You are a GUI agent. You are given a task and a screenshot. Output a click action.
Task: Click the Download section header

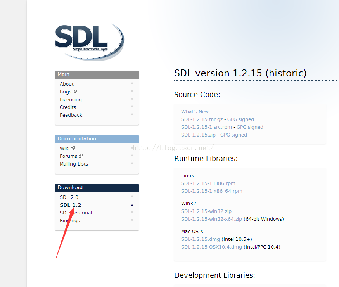pos(97,188)
